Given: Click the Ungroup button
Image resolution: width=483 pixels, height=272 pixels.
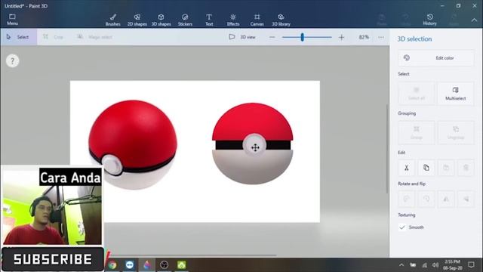Looking at the screenshot, I should click(x=456, y=133).
